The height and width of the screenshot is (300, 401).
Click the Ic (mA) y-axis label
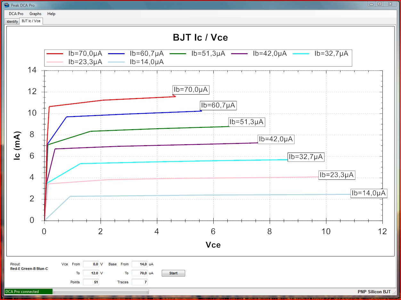point(18,146)
